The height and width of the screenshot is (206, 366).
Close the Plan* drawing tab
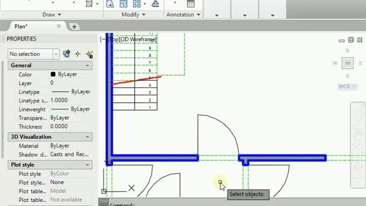(59, 26)
